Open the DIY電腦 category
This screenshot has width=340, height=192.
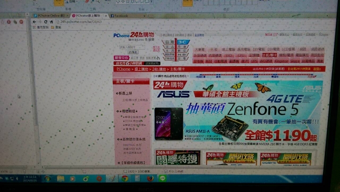(259, 49)
